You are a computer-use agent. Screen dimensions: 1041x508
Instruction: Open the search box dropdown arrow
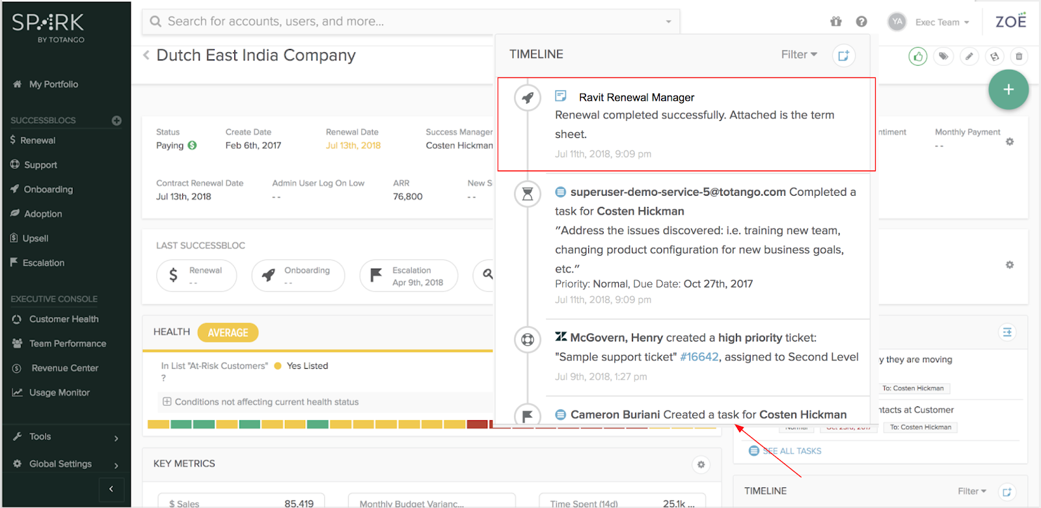(x=668, y=21)
